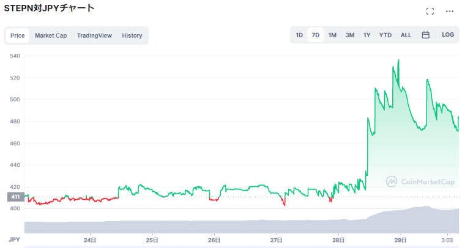Click the chart's highest price peak
Screen dimensions: 462x248
coord(398,60)
